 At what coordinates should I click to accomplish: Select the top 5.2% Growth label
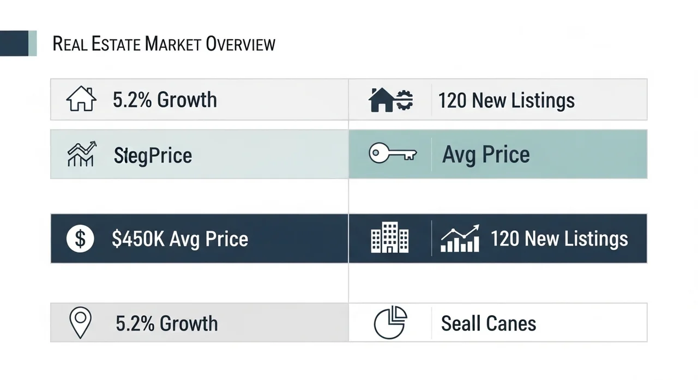pyautogui.click(x=165, y=100)
